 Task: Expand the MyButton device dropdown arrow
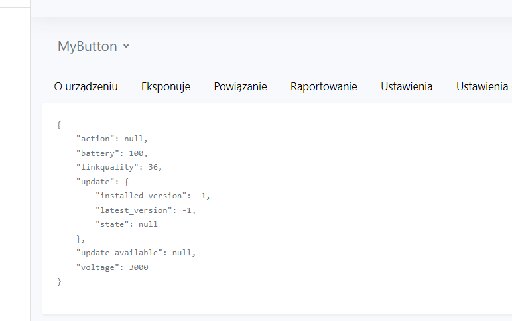pyautogui.click(x=126, y=47)
